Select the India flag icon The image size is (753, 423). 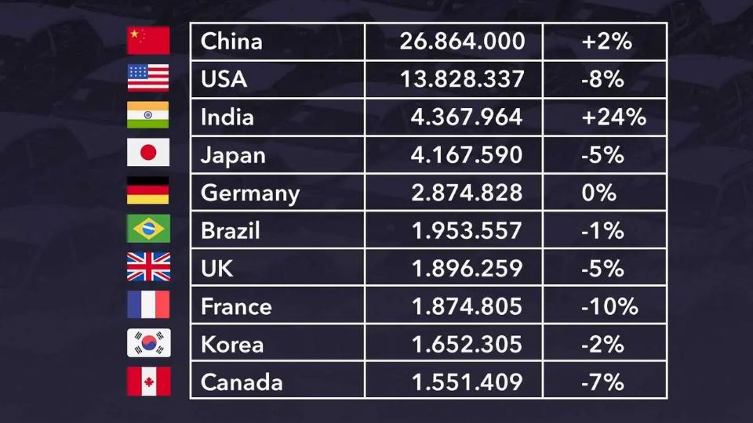(148, 116)
